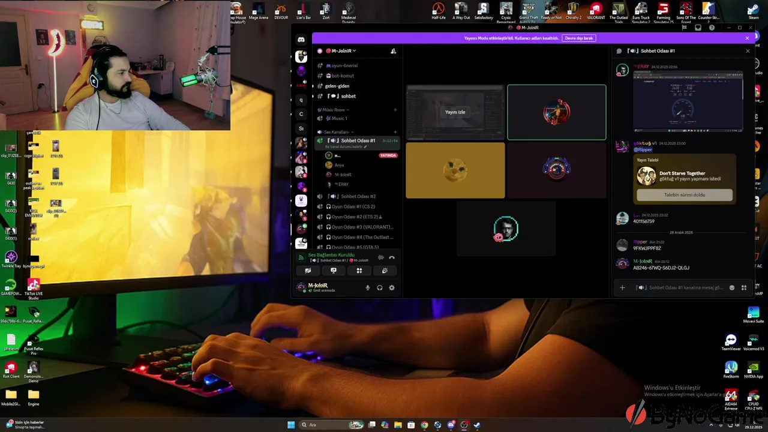768x432 pixels.
Task: Click Talebin süresi doldu button
Action: coord(685,195)
